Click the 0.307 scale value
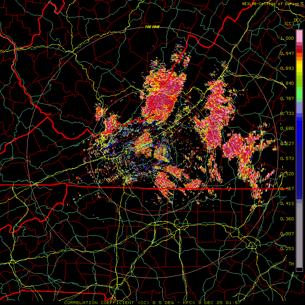The image size is (305, 305). [287, 234]
